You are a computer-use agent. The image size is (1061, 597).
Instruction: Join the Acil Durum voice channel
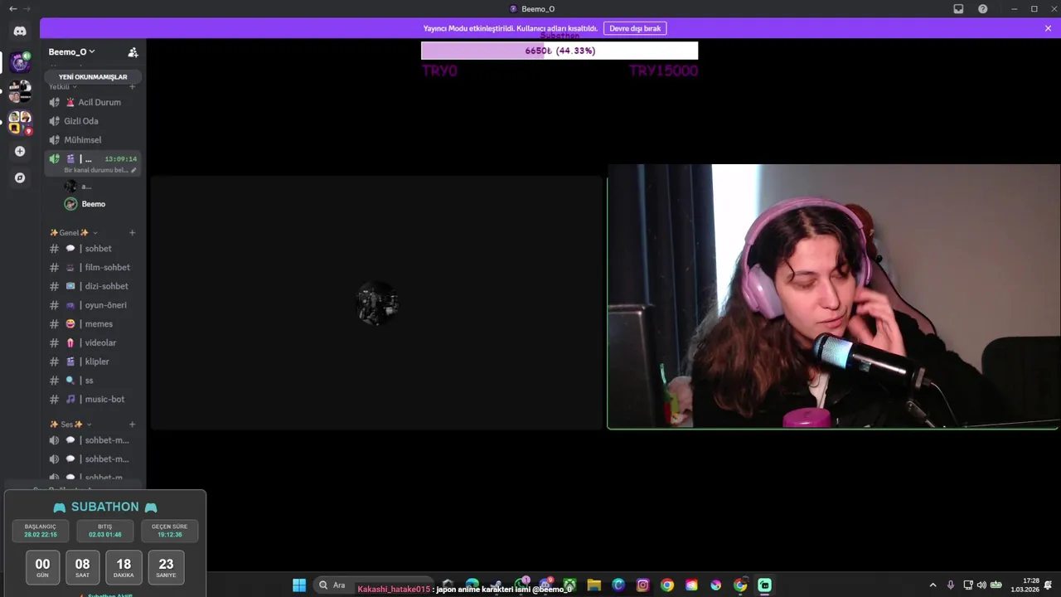tap(93, 102)
